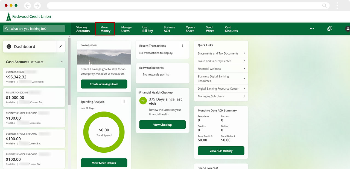Image resolution: width=350 pixels, height=169 pixels.
Task: Click the Savings Goal mountain image
Action: (104, 57)
